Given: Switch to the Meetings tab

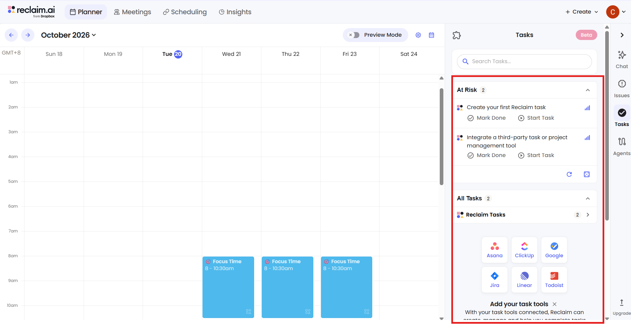Looking at the screenshot, I should (132, 12).
